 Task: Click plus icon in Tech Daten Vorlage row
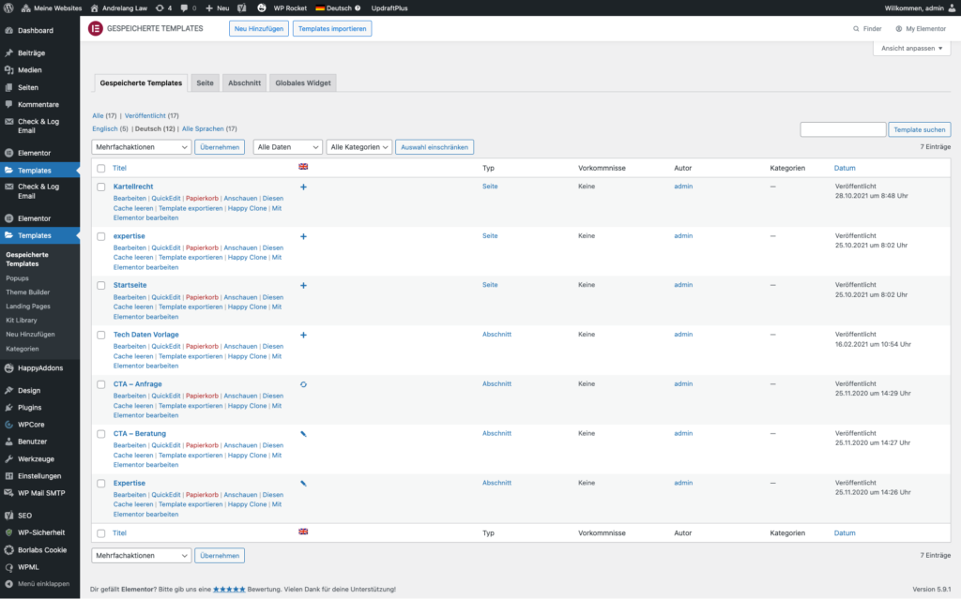coord(303,335)
